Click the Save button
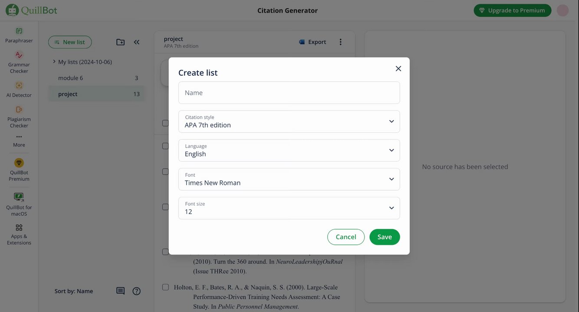This screenshot has width=579, height=312. click(384, 237)
